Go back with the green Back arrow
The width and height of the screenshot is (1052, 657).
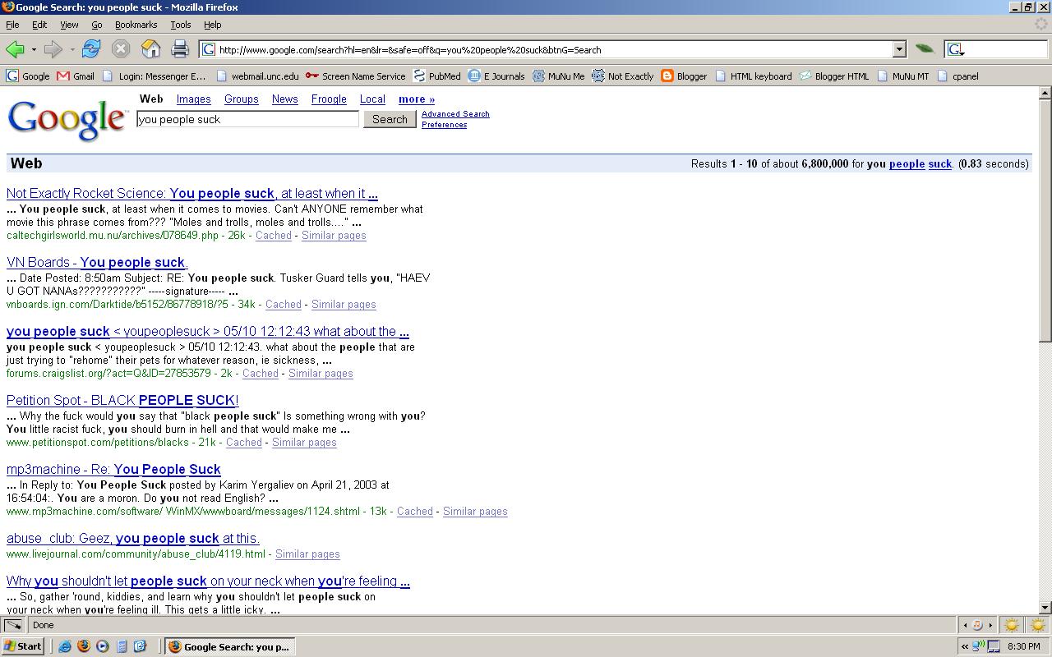pyautogui.click(x=16, y=49)
